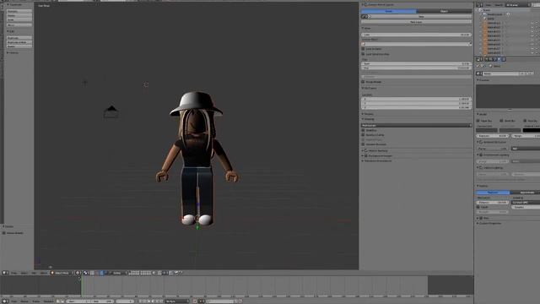
Task: Open the View menu in 3D header
Action: (13, 273)
